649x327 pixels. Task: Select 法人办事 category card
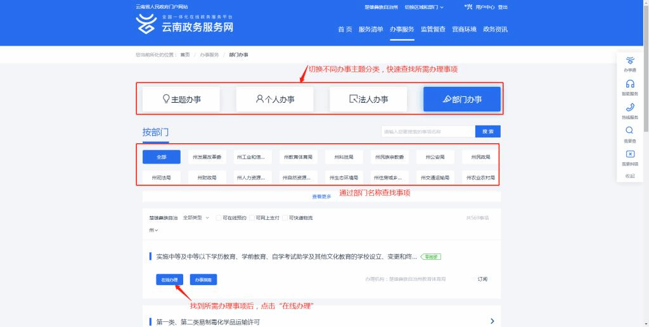coord(368,99)
